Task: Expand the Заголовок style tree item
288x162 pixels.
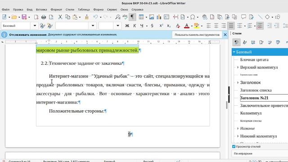Action: (238, 82)
